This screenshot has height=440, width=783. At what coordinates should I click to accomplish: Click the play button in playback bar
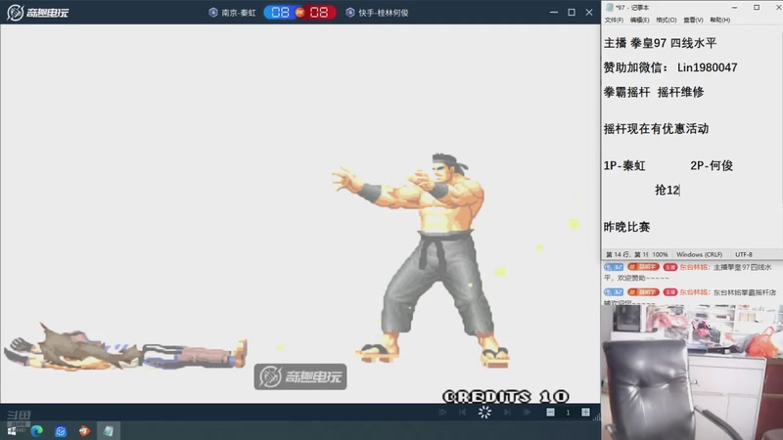(x=528, y=412)
